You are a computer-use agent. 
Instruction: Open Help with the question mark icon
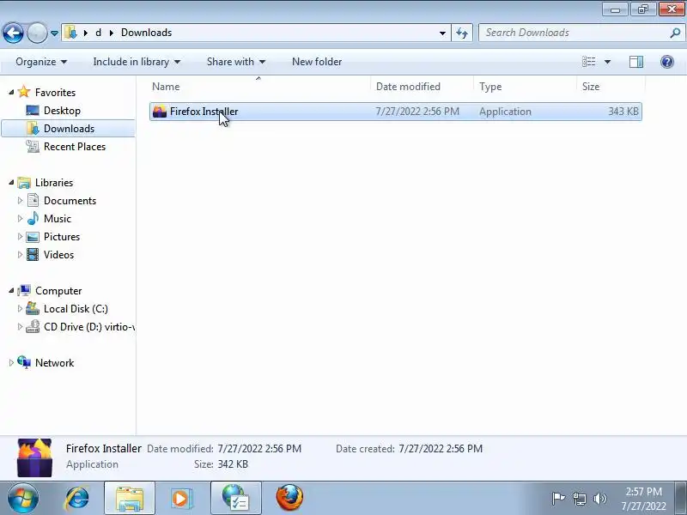[667, 62]
